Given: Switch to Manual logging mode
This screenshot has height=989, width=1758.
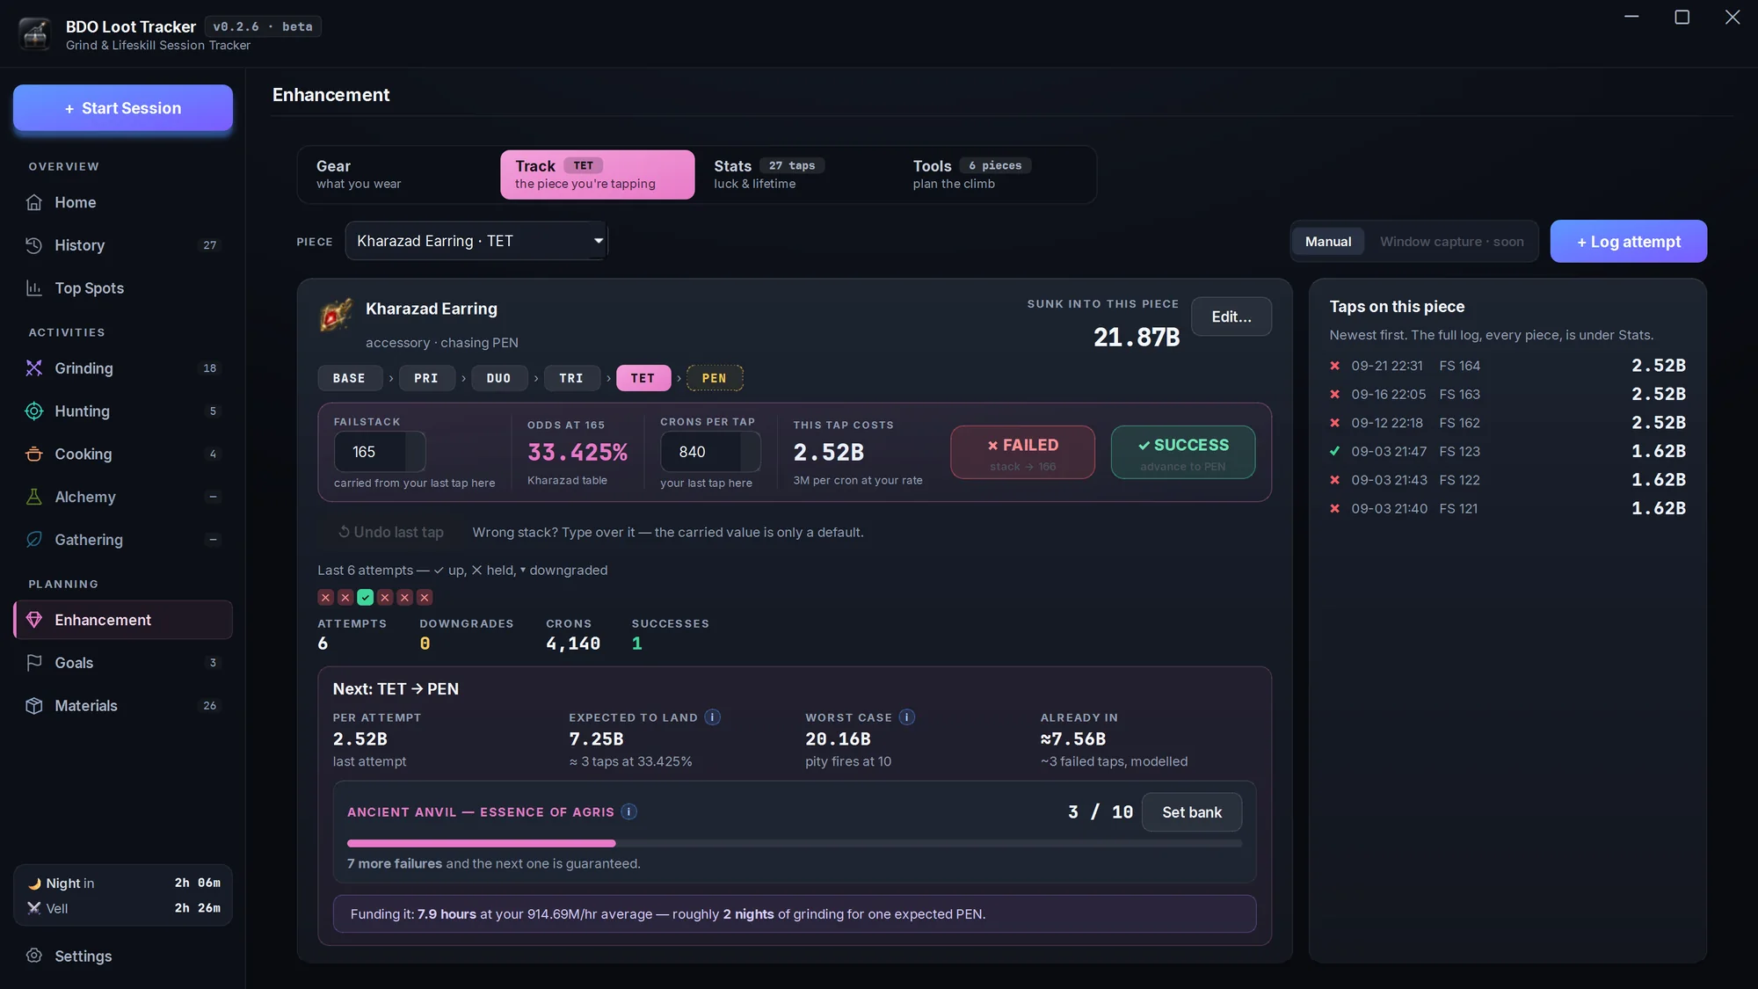Looking at the screenshot, I should coord(1328,242).
